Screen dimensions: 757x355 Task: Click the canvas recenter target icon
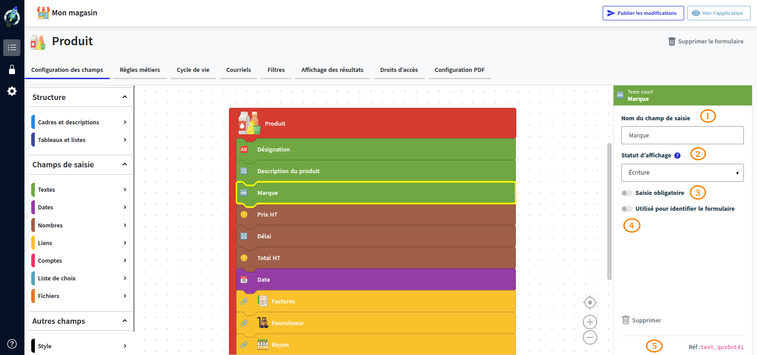590,302
